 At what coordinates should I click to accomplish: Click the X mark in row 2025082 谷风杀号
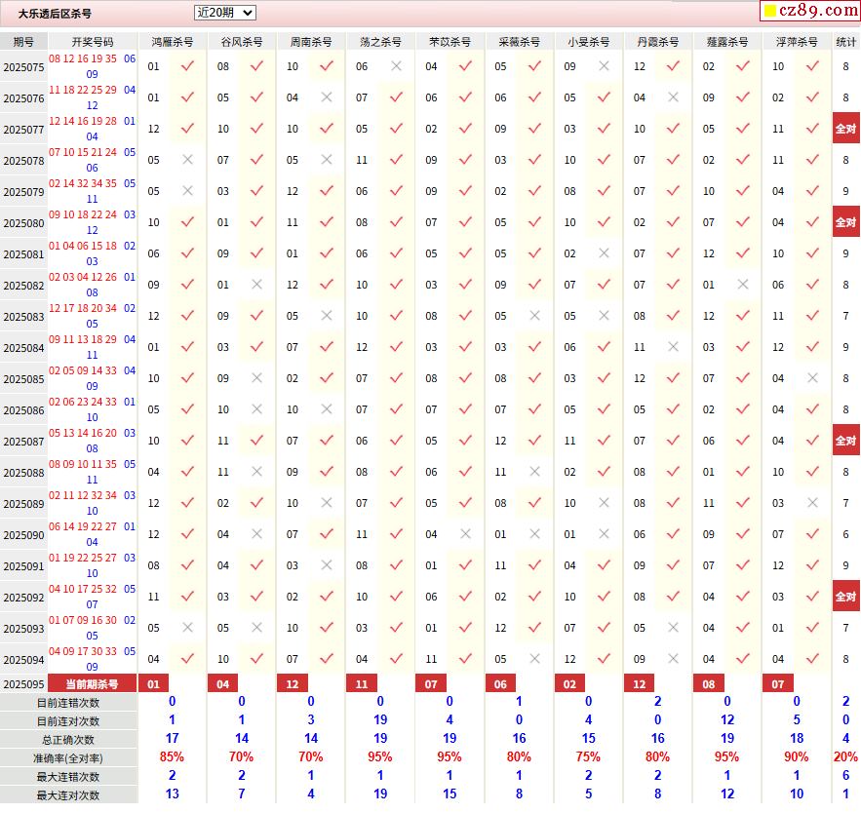[257, 285]
